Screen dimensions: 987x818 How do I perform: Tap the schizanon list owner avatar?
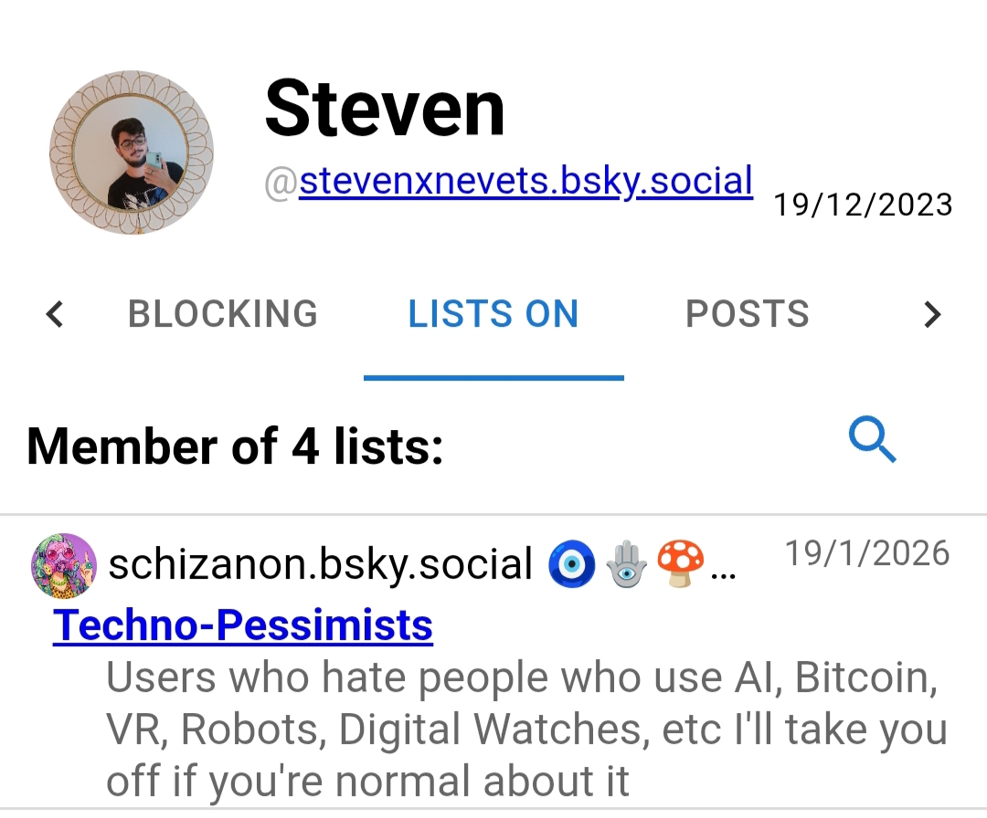(x=64, y=565)
